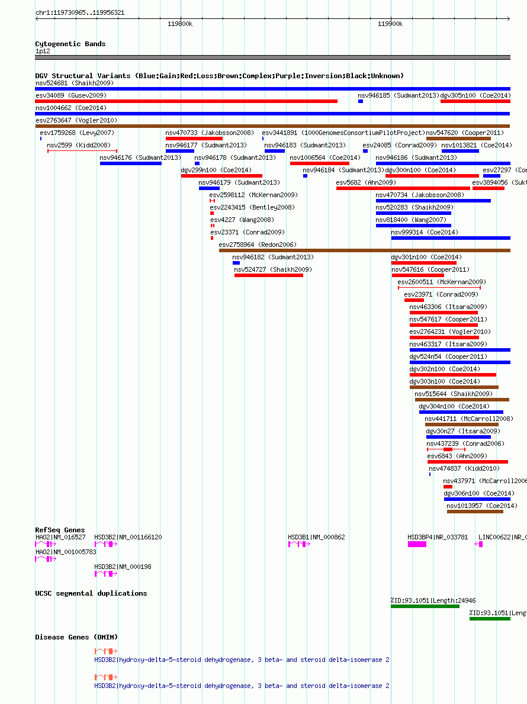Select the nsv946186 (Sudmant2013) blue bar
Image resolution: width=527 pixels, height=704 pixels.
coord(443,163)
